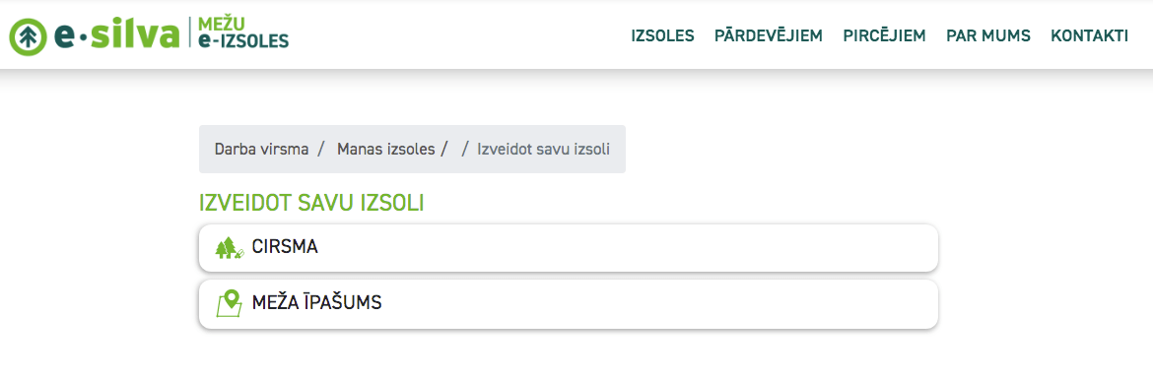Image resolution: width=1153 pixels, height=379 pixels.
Task: Open the KONTAKTI page
Action: point(1090,36)
